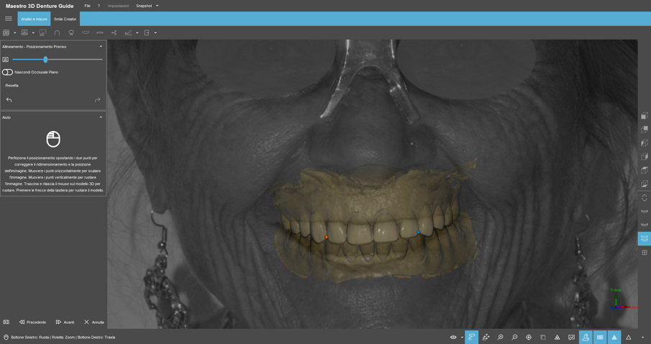Click the blue alignment point on teeth
The image size is (651, 344).
(x=419, y=232)
